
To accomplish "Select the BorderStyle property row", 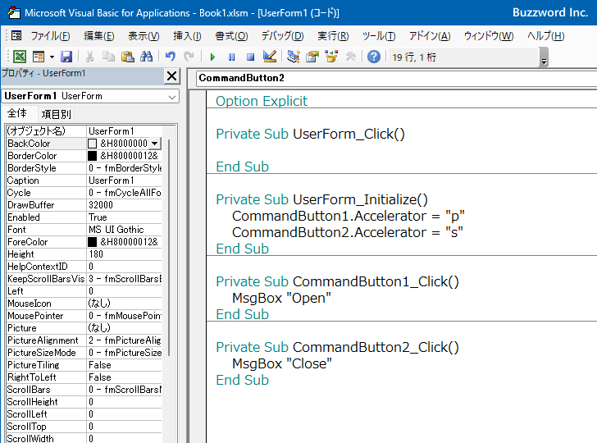I will pos(84,168).
